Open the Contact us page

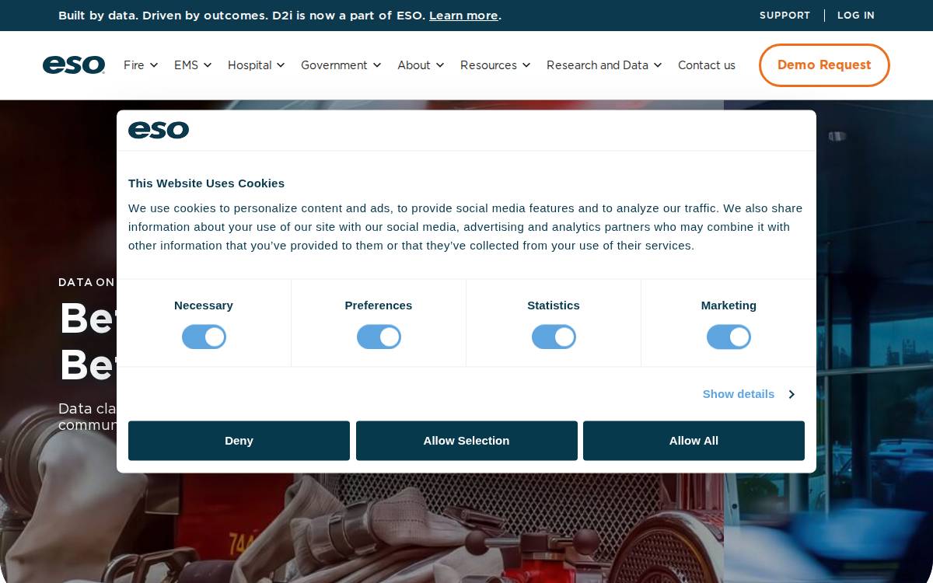pyautogui.click(x=707, y=65)
